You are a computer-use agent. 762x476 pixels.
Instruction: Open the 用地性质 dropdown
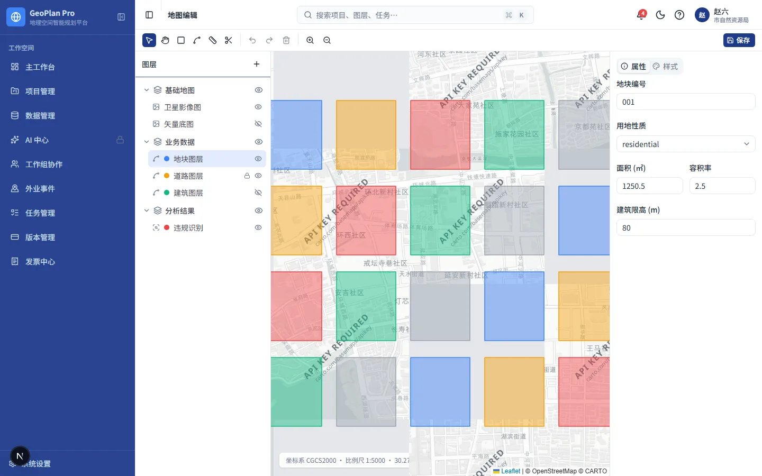point(686,144)
